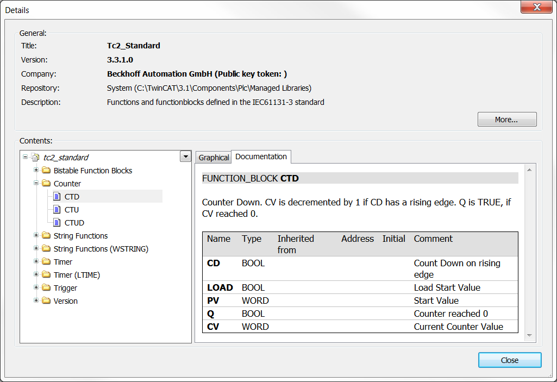The height and width of the screenshot is (382, 557).
Task: Select the Version folder label
Action: [x=65, y=301]
